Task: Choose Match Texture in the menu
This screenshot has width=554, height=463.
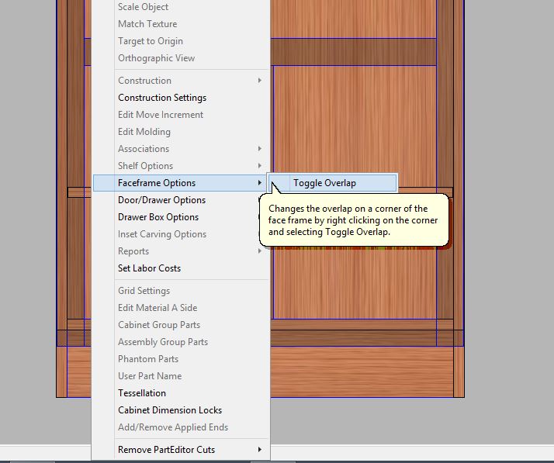Action: 147,24
